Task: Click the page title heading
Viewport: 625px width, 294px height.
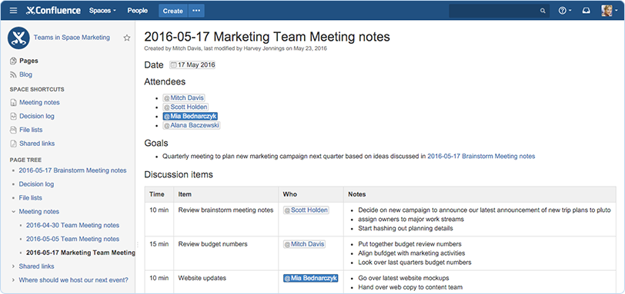Action: pyautogui.click(x=267, y=37)
